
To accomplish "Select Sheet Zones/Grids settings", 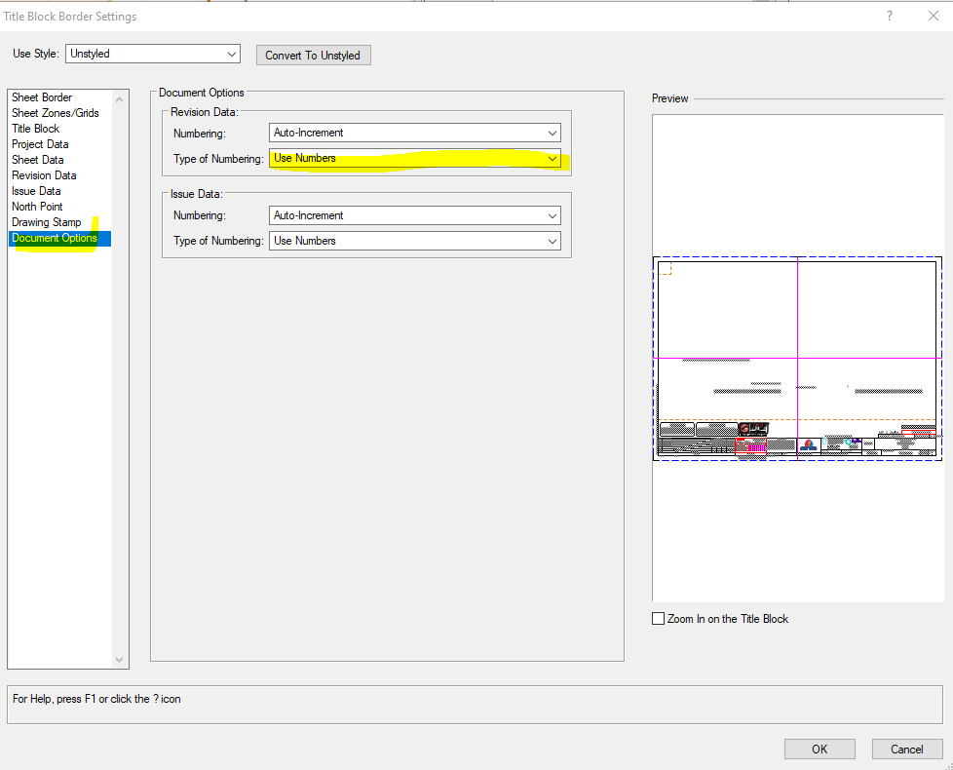I will tap(56, 112).
